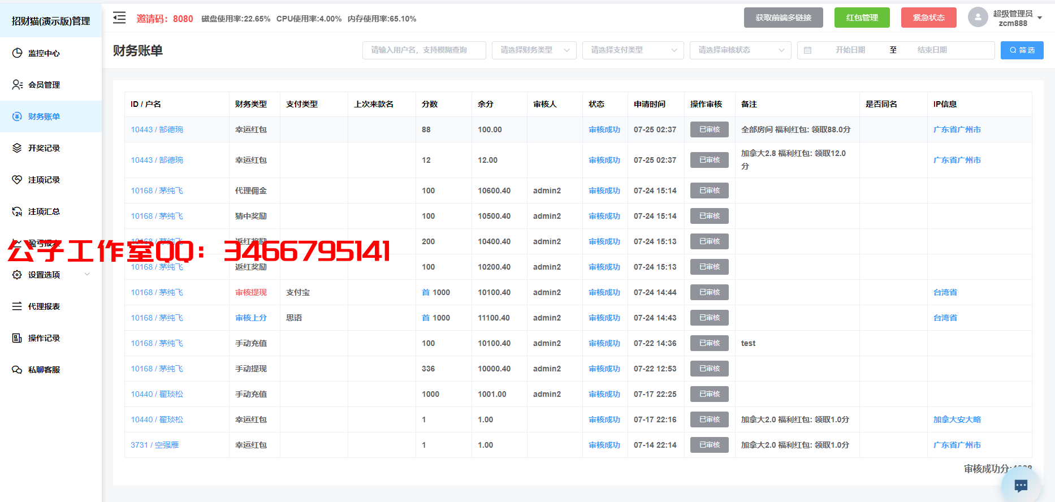This screenshot has width=1055, height=502.
Task: Open 注项记录 from the sidebar
Action: pyautogui.click(x=51, y=180)
